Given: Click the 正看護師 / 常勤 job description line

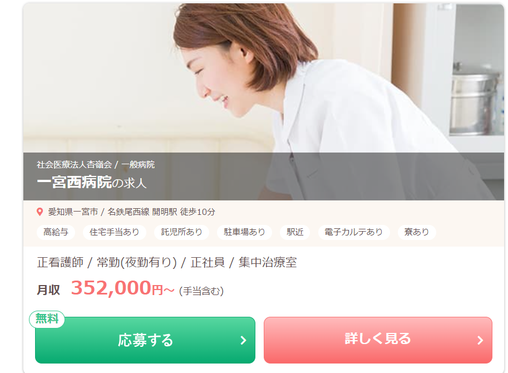Looking at the screenshot, I should [167, 262].
